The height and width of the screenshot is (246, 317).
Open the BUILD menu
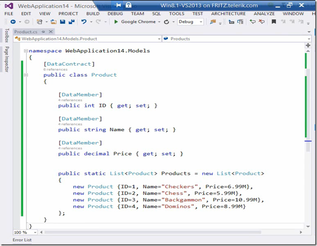93,14
